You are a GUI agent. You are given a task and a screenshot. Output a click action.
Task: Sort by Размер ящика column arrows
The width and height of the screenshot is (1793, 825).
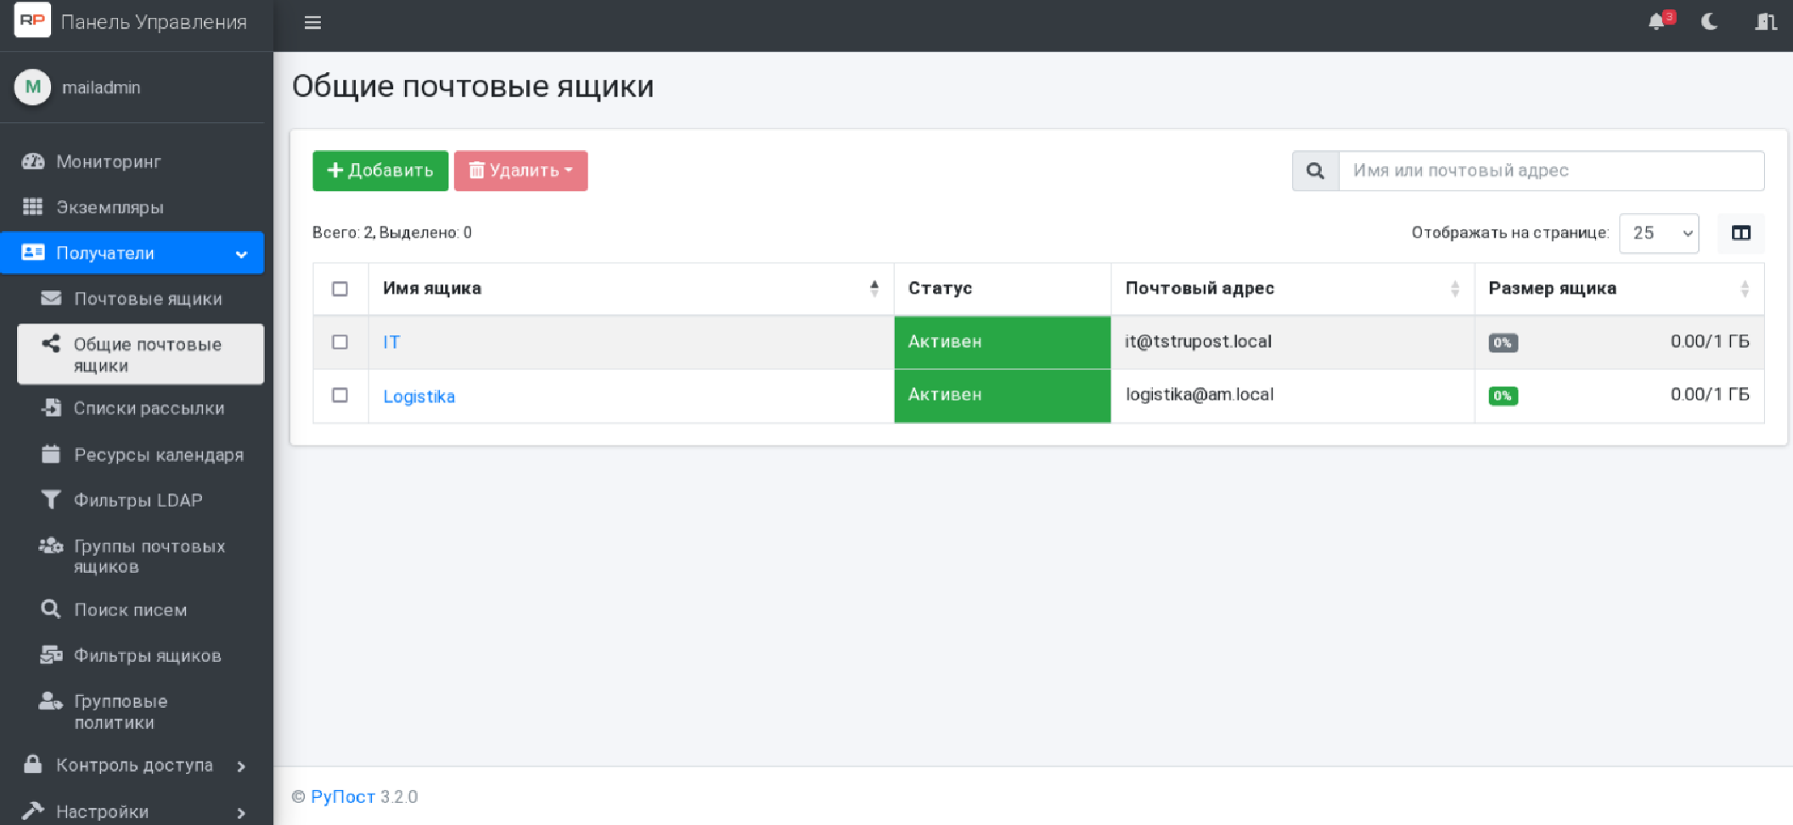click(1745, 289)
